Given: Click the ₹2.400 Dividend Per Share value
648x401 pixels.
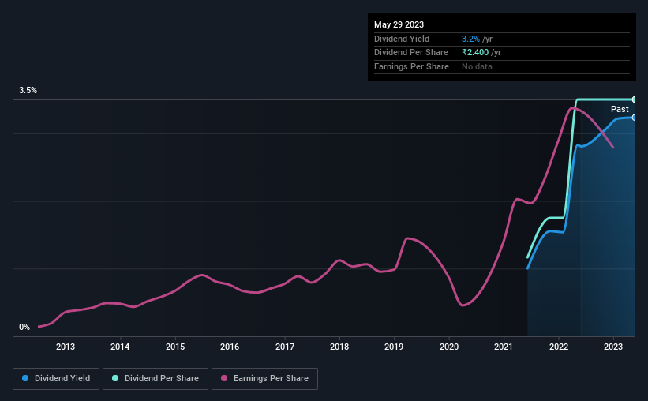Looking at the screenshot, I should [475, 52].
